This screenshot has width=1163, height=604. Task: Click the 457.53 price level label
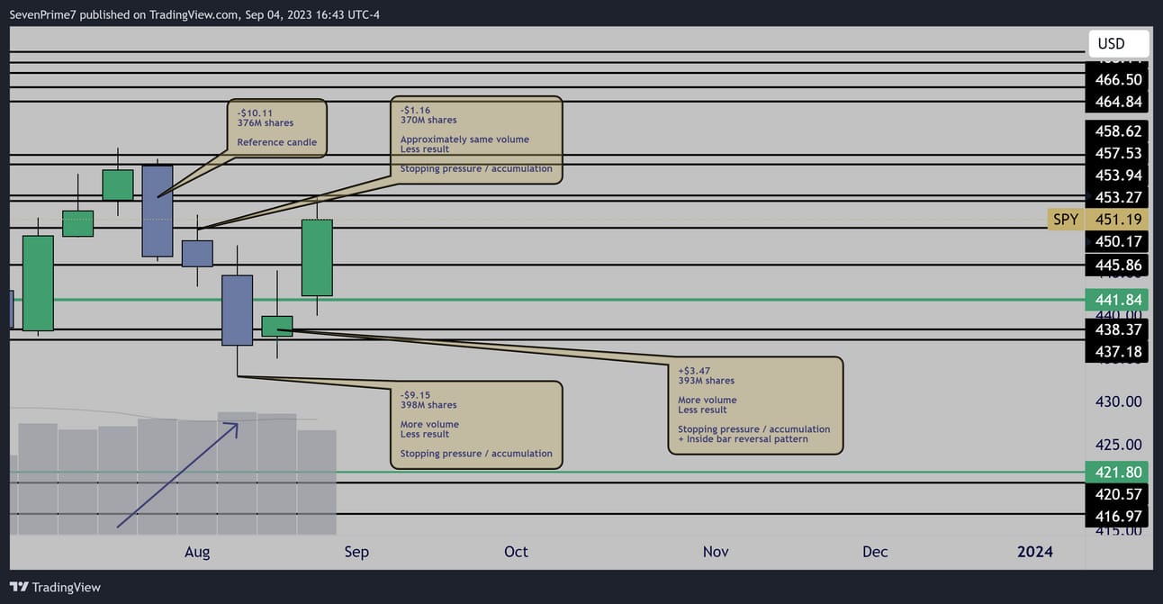(x=1118, y=153)
